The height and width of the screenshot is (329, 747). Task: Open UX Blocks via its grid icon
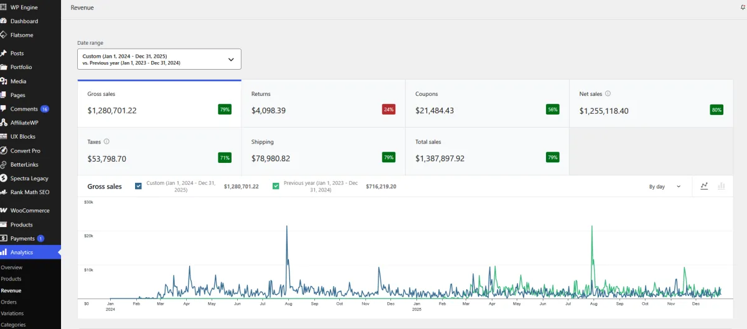(x=4, y=136)
